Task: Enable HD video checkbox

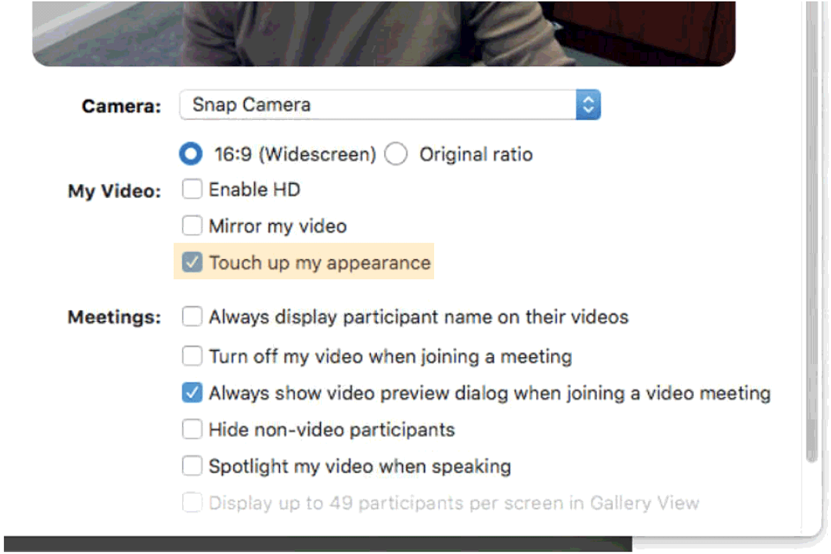Action: click(x=192, y=189)
